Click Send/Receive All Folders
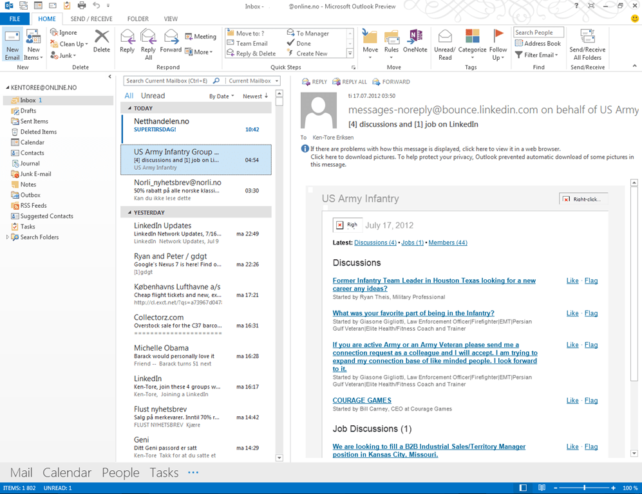This screenshot has height=494, width=642. tap(587, 45)
